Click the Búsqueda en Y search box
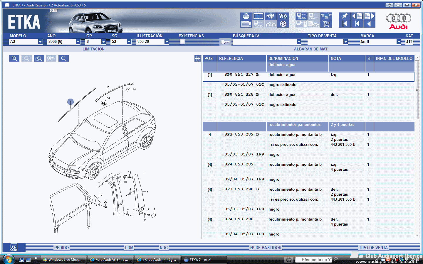This screenshot has height=264, width=423. [314, 260]
